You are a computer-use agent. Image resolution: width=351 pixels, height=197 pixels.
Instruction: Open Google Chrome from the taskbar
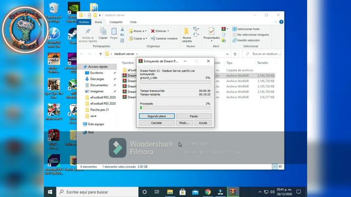tap(208, 192)
